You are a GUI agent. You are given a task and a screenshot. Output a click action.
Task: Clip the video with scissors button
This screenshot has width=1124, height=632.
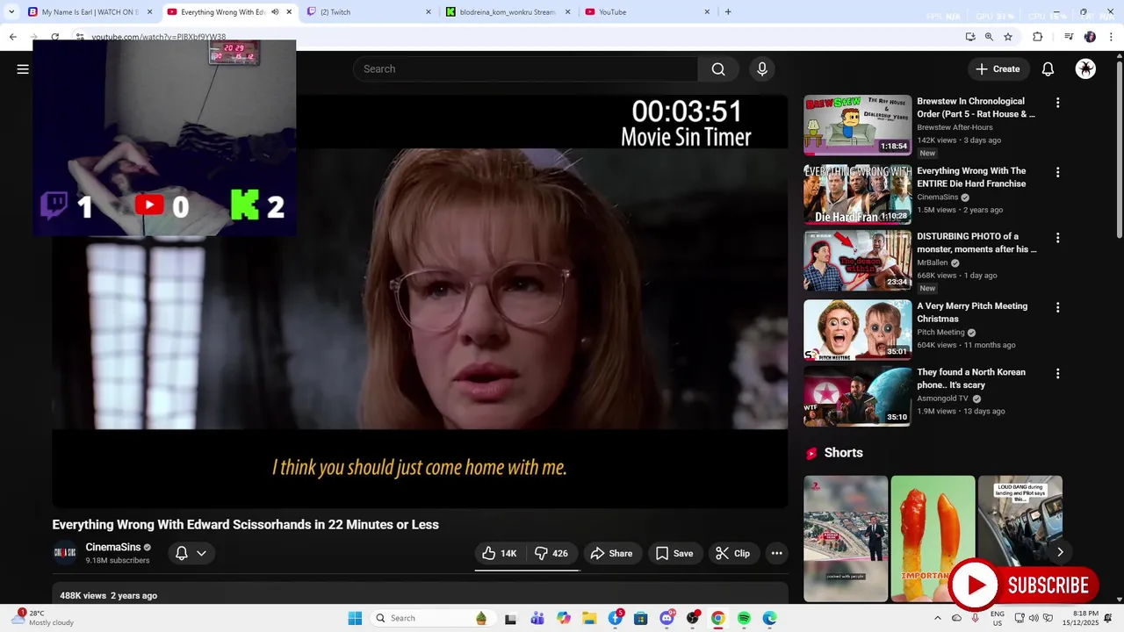[x=733, y=553]
